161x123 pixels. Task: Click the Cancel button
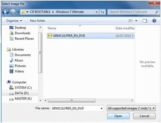coord(144,116)
